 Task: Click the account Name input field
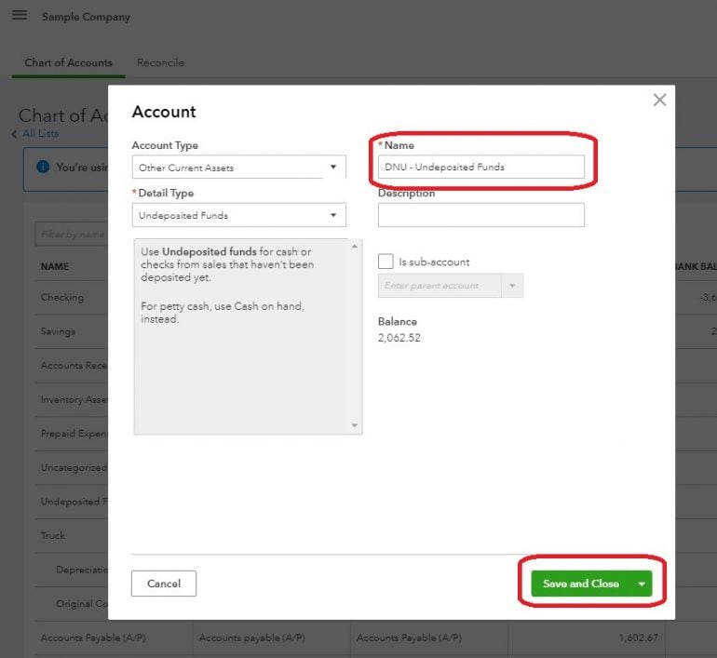pyautogui.click(x=480, y=168)
